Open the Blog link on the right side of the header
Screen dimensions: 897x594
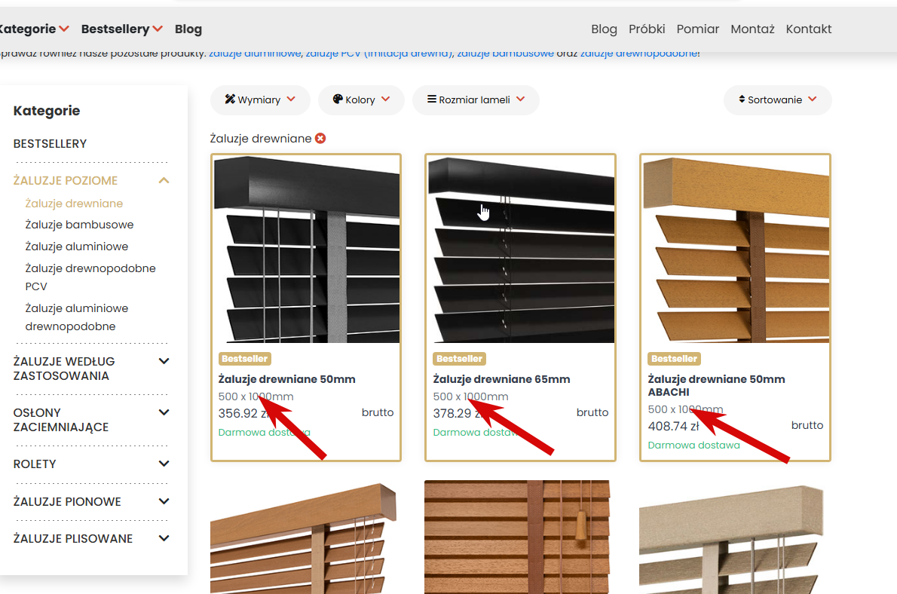(604, 29)
